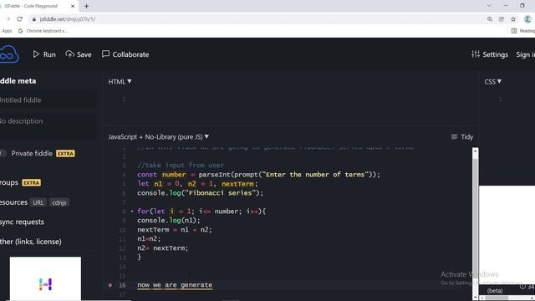Click the Fiddle meta heading
Image resolution: width=535 pixels, height=301 pixels.
pos(18,81)
